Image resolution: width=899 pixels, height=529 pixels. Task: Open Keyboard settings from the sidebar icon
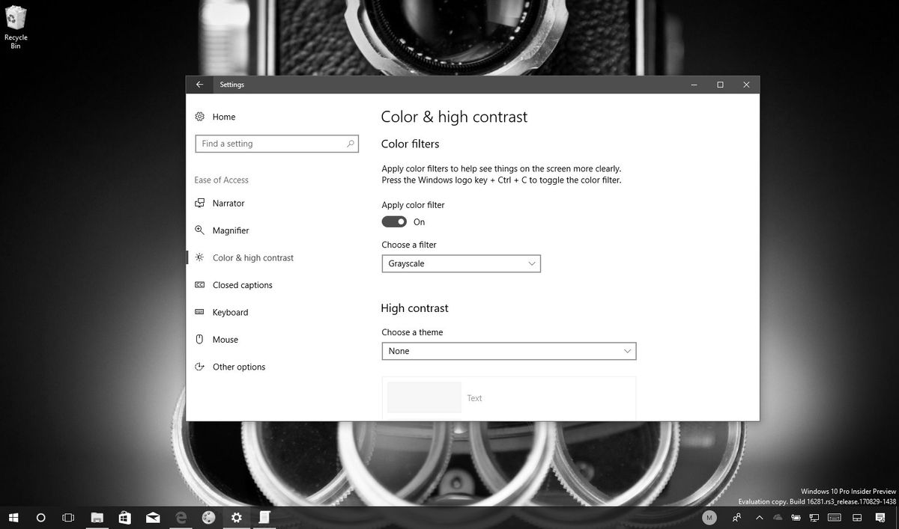(x=199, y=312)
